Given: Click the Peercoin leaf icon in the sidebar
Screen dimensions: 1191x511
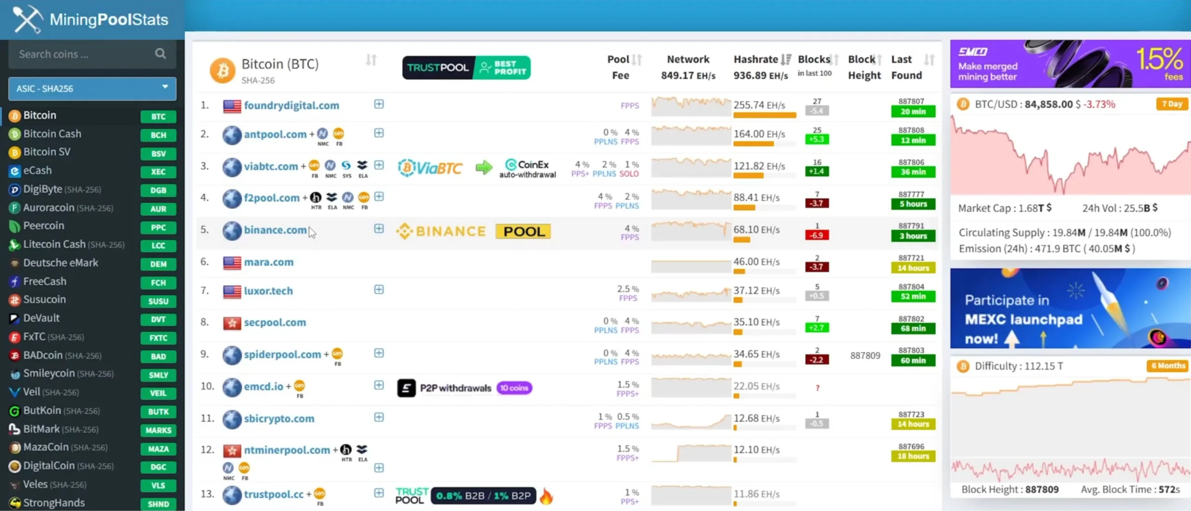Looking at the screenshot, I should (15, 226).
